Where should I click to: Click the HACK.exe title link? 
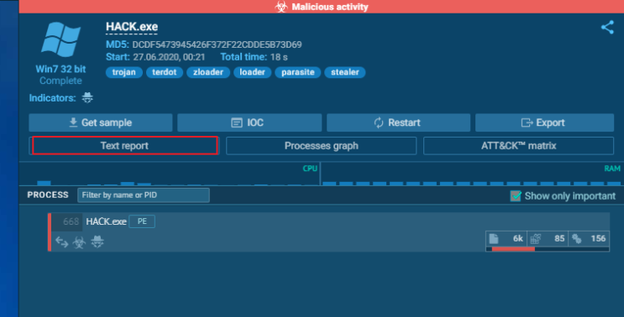[132, 27]
